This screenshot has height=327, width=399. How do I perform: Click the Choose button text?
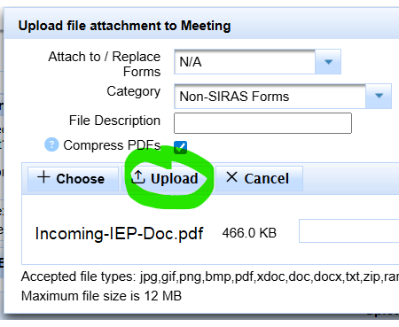[81, 179]
